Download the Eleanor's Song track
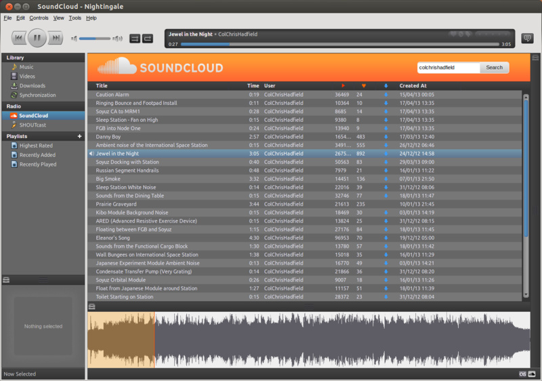Screen dimensions: 542x381 click(385, 238)
